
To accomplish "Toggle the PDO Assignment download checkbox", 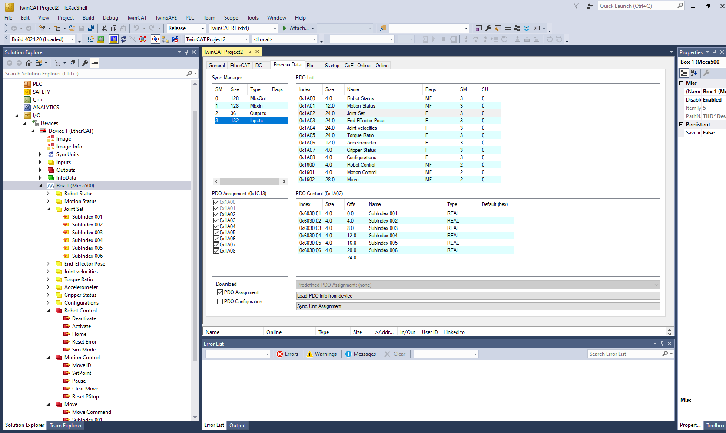I will pos(220,292).
